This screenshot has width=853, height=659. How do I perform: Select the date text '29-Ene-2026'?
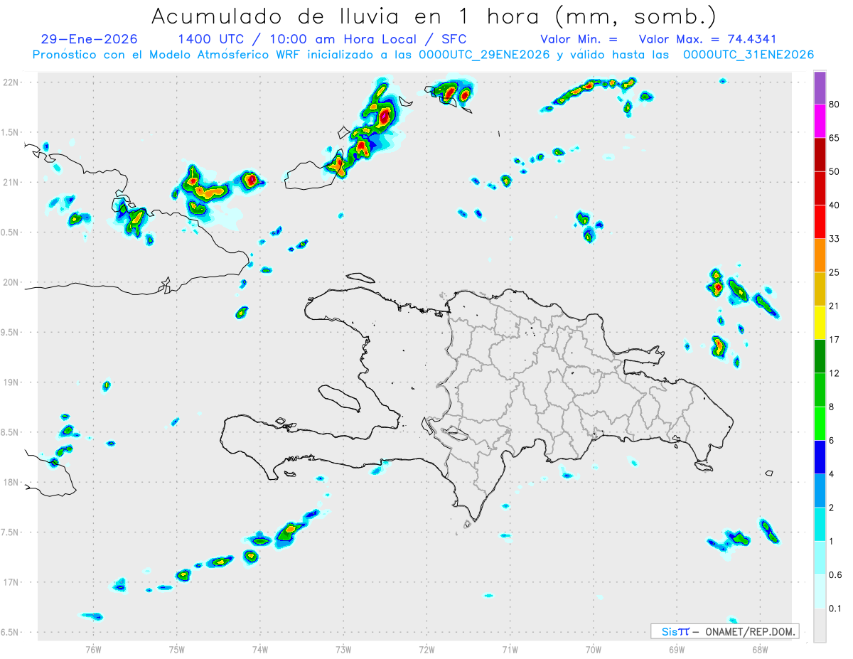[90, 39]
